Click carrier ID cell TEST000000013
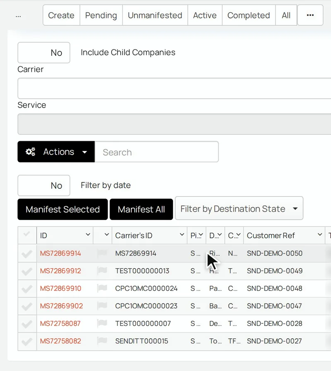The image size is (331, 371). point(142,271)
